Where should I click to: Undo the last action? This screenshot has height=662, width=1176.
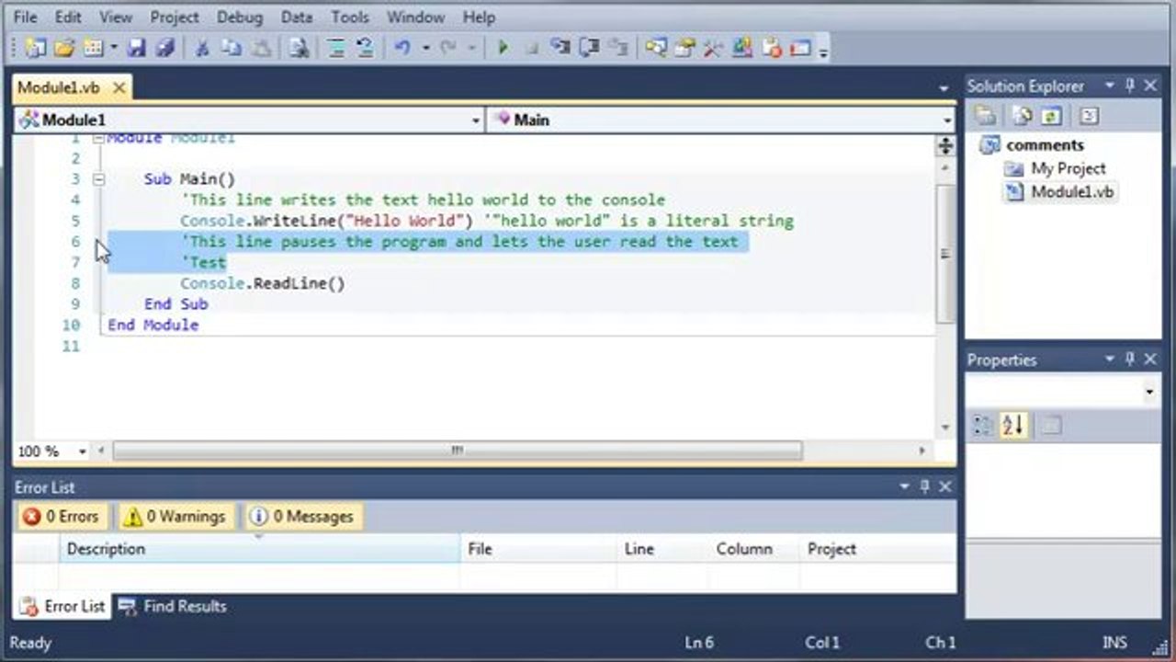401,48
